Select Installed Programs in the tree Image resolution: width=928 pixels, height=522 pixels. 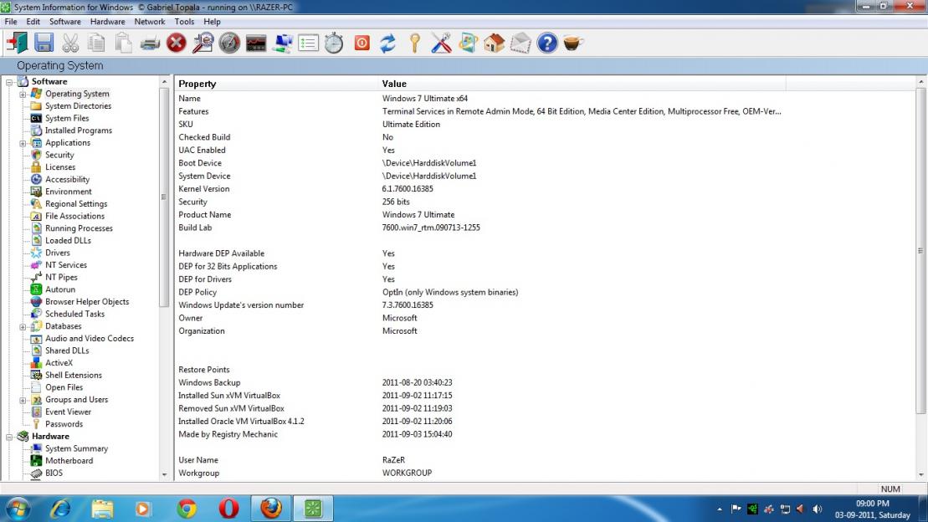click(79, 130)
